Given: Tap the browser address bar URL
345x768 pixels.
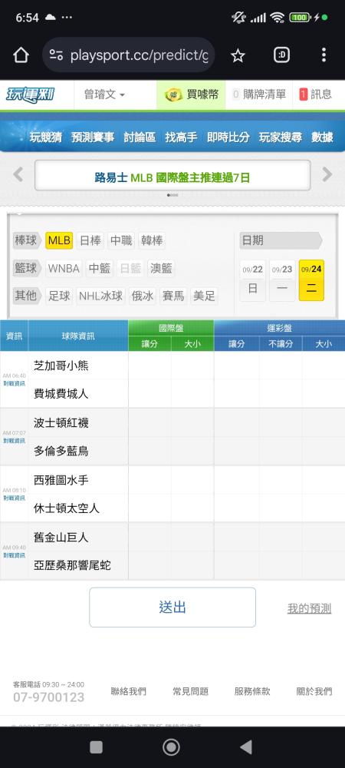Looking at the screenshot, I should coord(140,55).
